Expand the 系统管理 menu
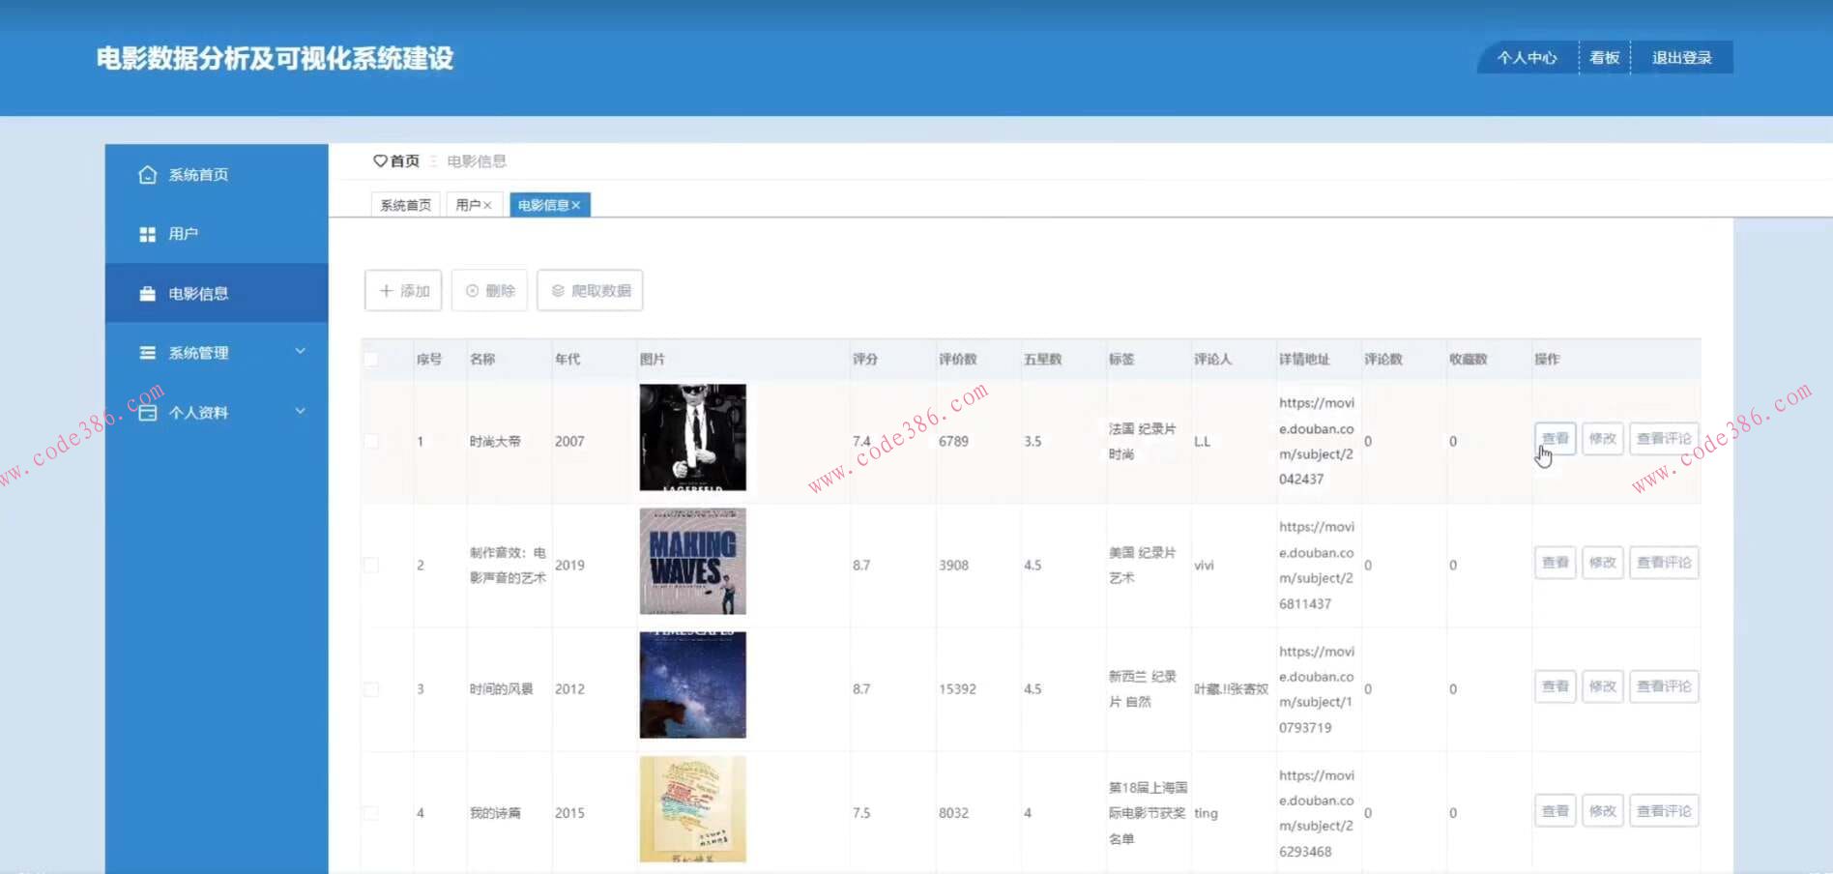This screenshot has width=1833, height=874. [x=300, y=352]
